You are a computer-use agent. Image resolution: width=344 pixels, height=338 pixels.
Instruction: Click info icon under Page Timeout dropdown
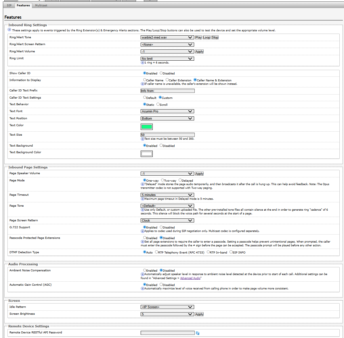(x=142, y=199)
